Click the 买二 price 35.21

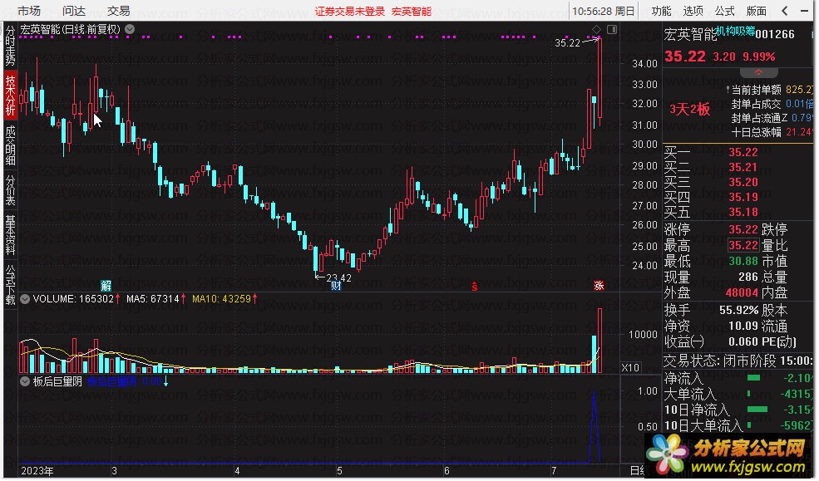click(743, 168)
